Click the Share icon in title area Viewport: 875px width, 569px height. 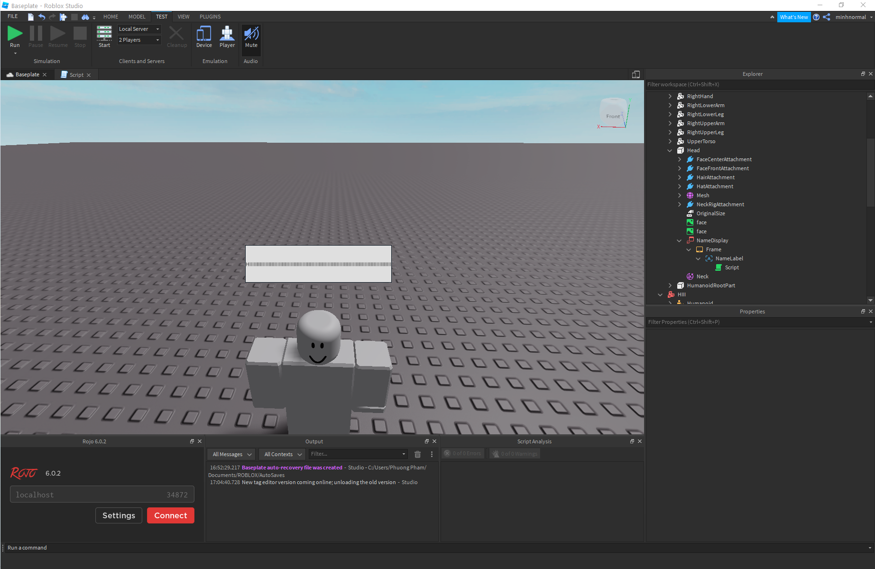[827, 17]
